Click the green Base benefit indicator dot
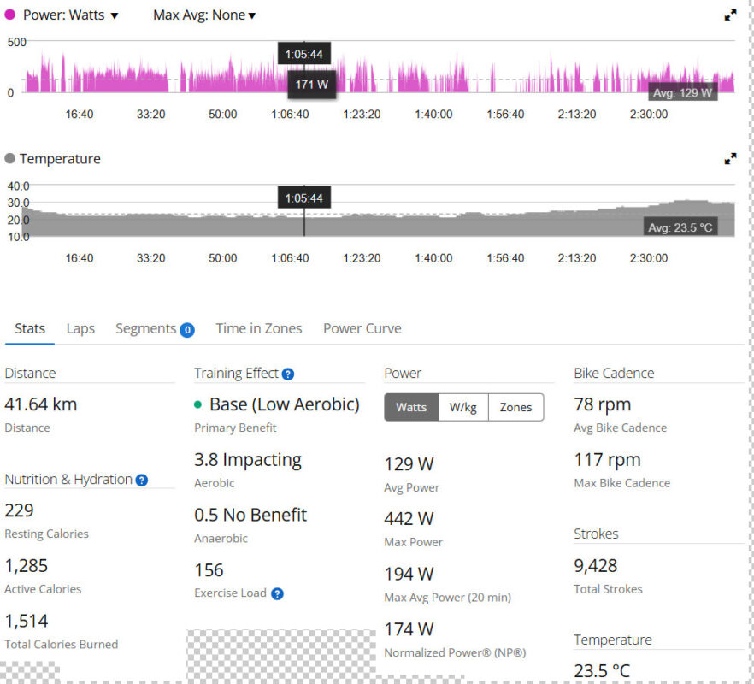This screenshot has width=754, height=684. 197,404
